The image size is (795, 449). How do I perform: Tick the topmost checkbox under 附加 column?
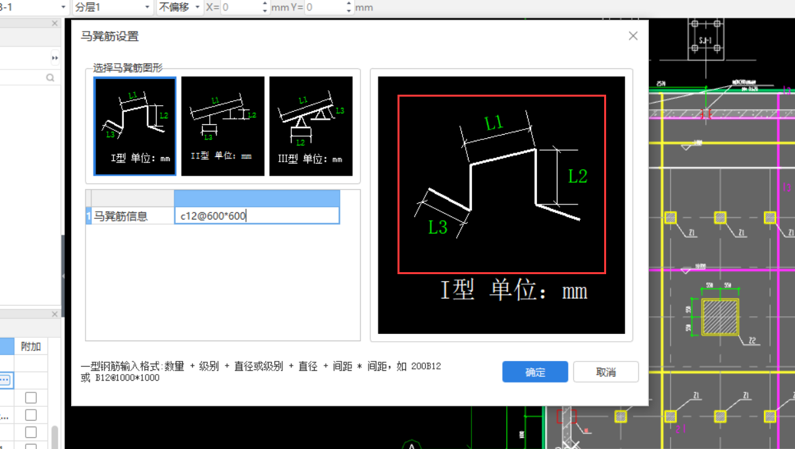tap(31, 398)
